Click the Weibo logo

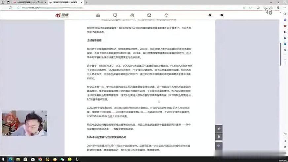pos(62,15)
